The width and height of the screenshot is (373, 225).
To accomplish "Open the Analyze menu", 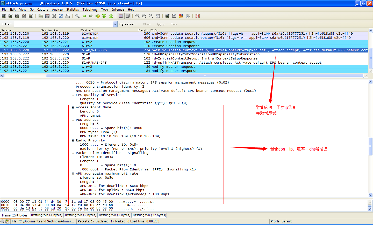I will click(x=57, y=10).
